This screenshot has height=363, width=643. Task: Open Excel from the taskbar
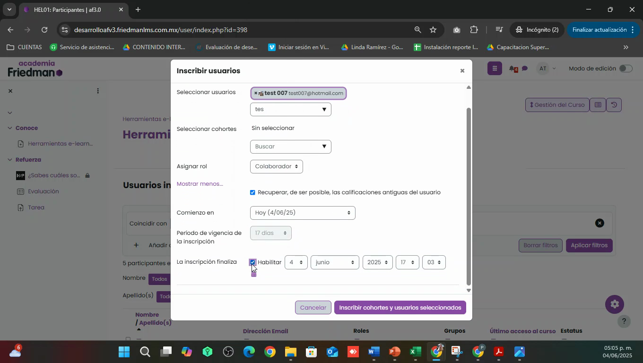415,352
